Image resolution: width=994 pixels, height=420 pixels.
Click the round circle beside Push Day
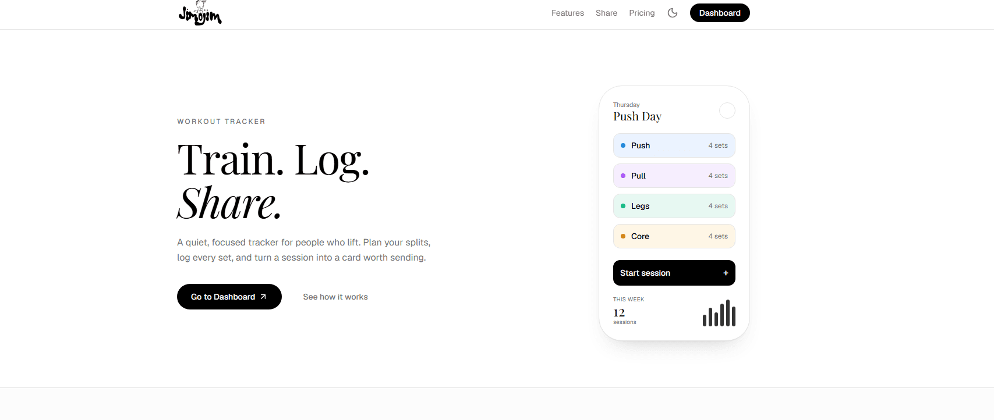pyautogui.click(x=727, y=111)
